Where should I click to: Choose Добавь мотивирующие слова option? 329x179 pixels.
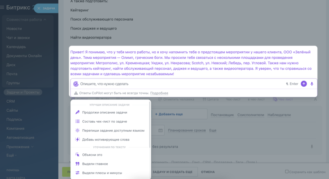point(106,140)
